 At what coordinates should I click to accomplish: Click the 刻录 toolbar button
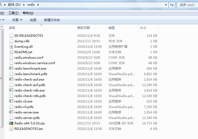[33, 20]
